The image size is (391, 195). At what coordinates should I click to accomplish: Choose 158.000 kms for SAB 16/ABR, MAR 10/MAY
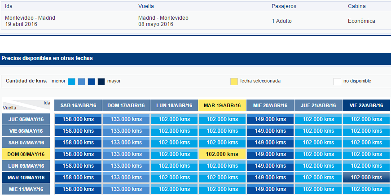click(78, 178)
